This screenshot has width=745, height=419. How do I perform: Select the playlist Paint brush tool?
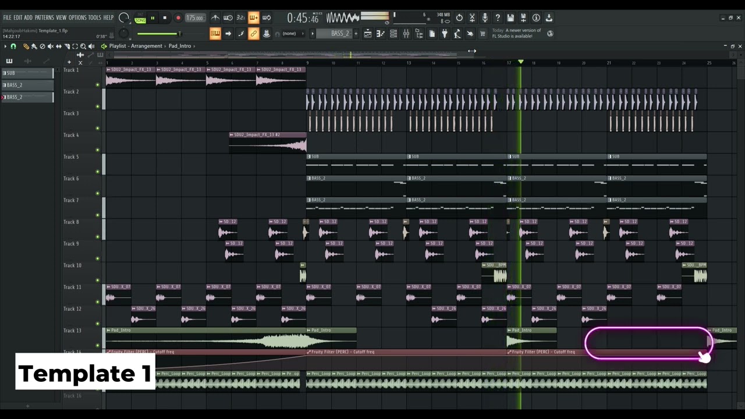[34, 46]
